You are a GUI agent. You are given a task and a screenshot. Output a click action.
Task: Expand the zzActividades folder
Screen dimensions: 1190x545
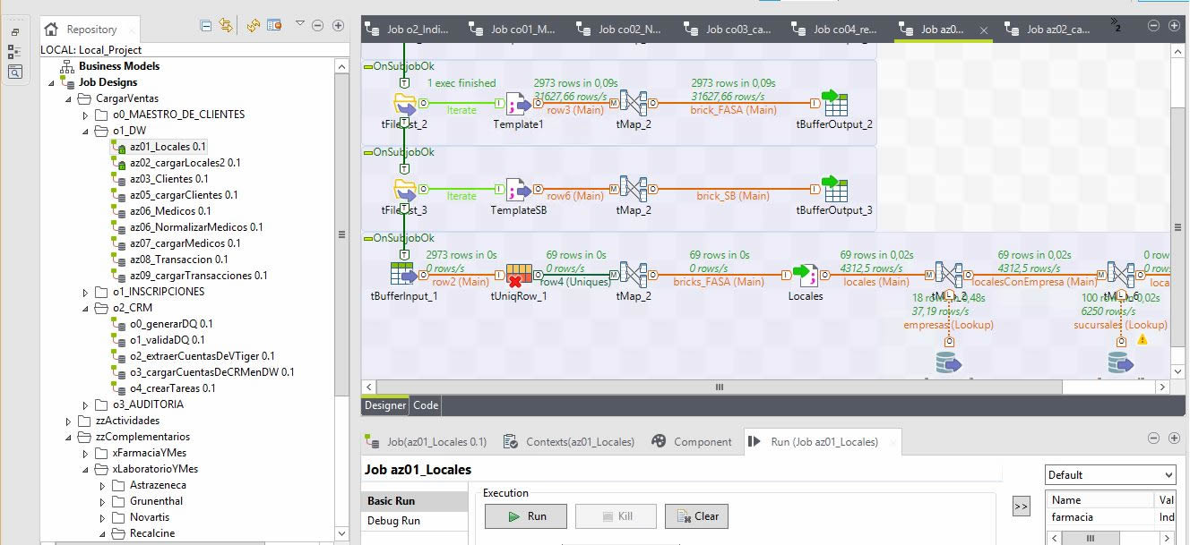(68, 422)
